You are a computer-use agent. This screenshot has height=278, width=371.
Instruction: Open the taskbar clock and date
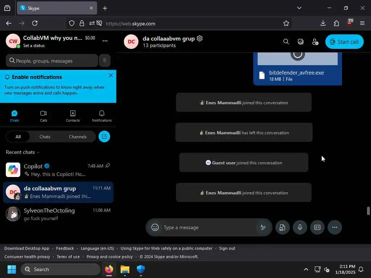coord(345,269)
